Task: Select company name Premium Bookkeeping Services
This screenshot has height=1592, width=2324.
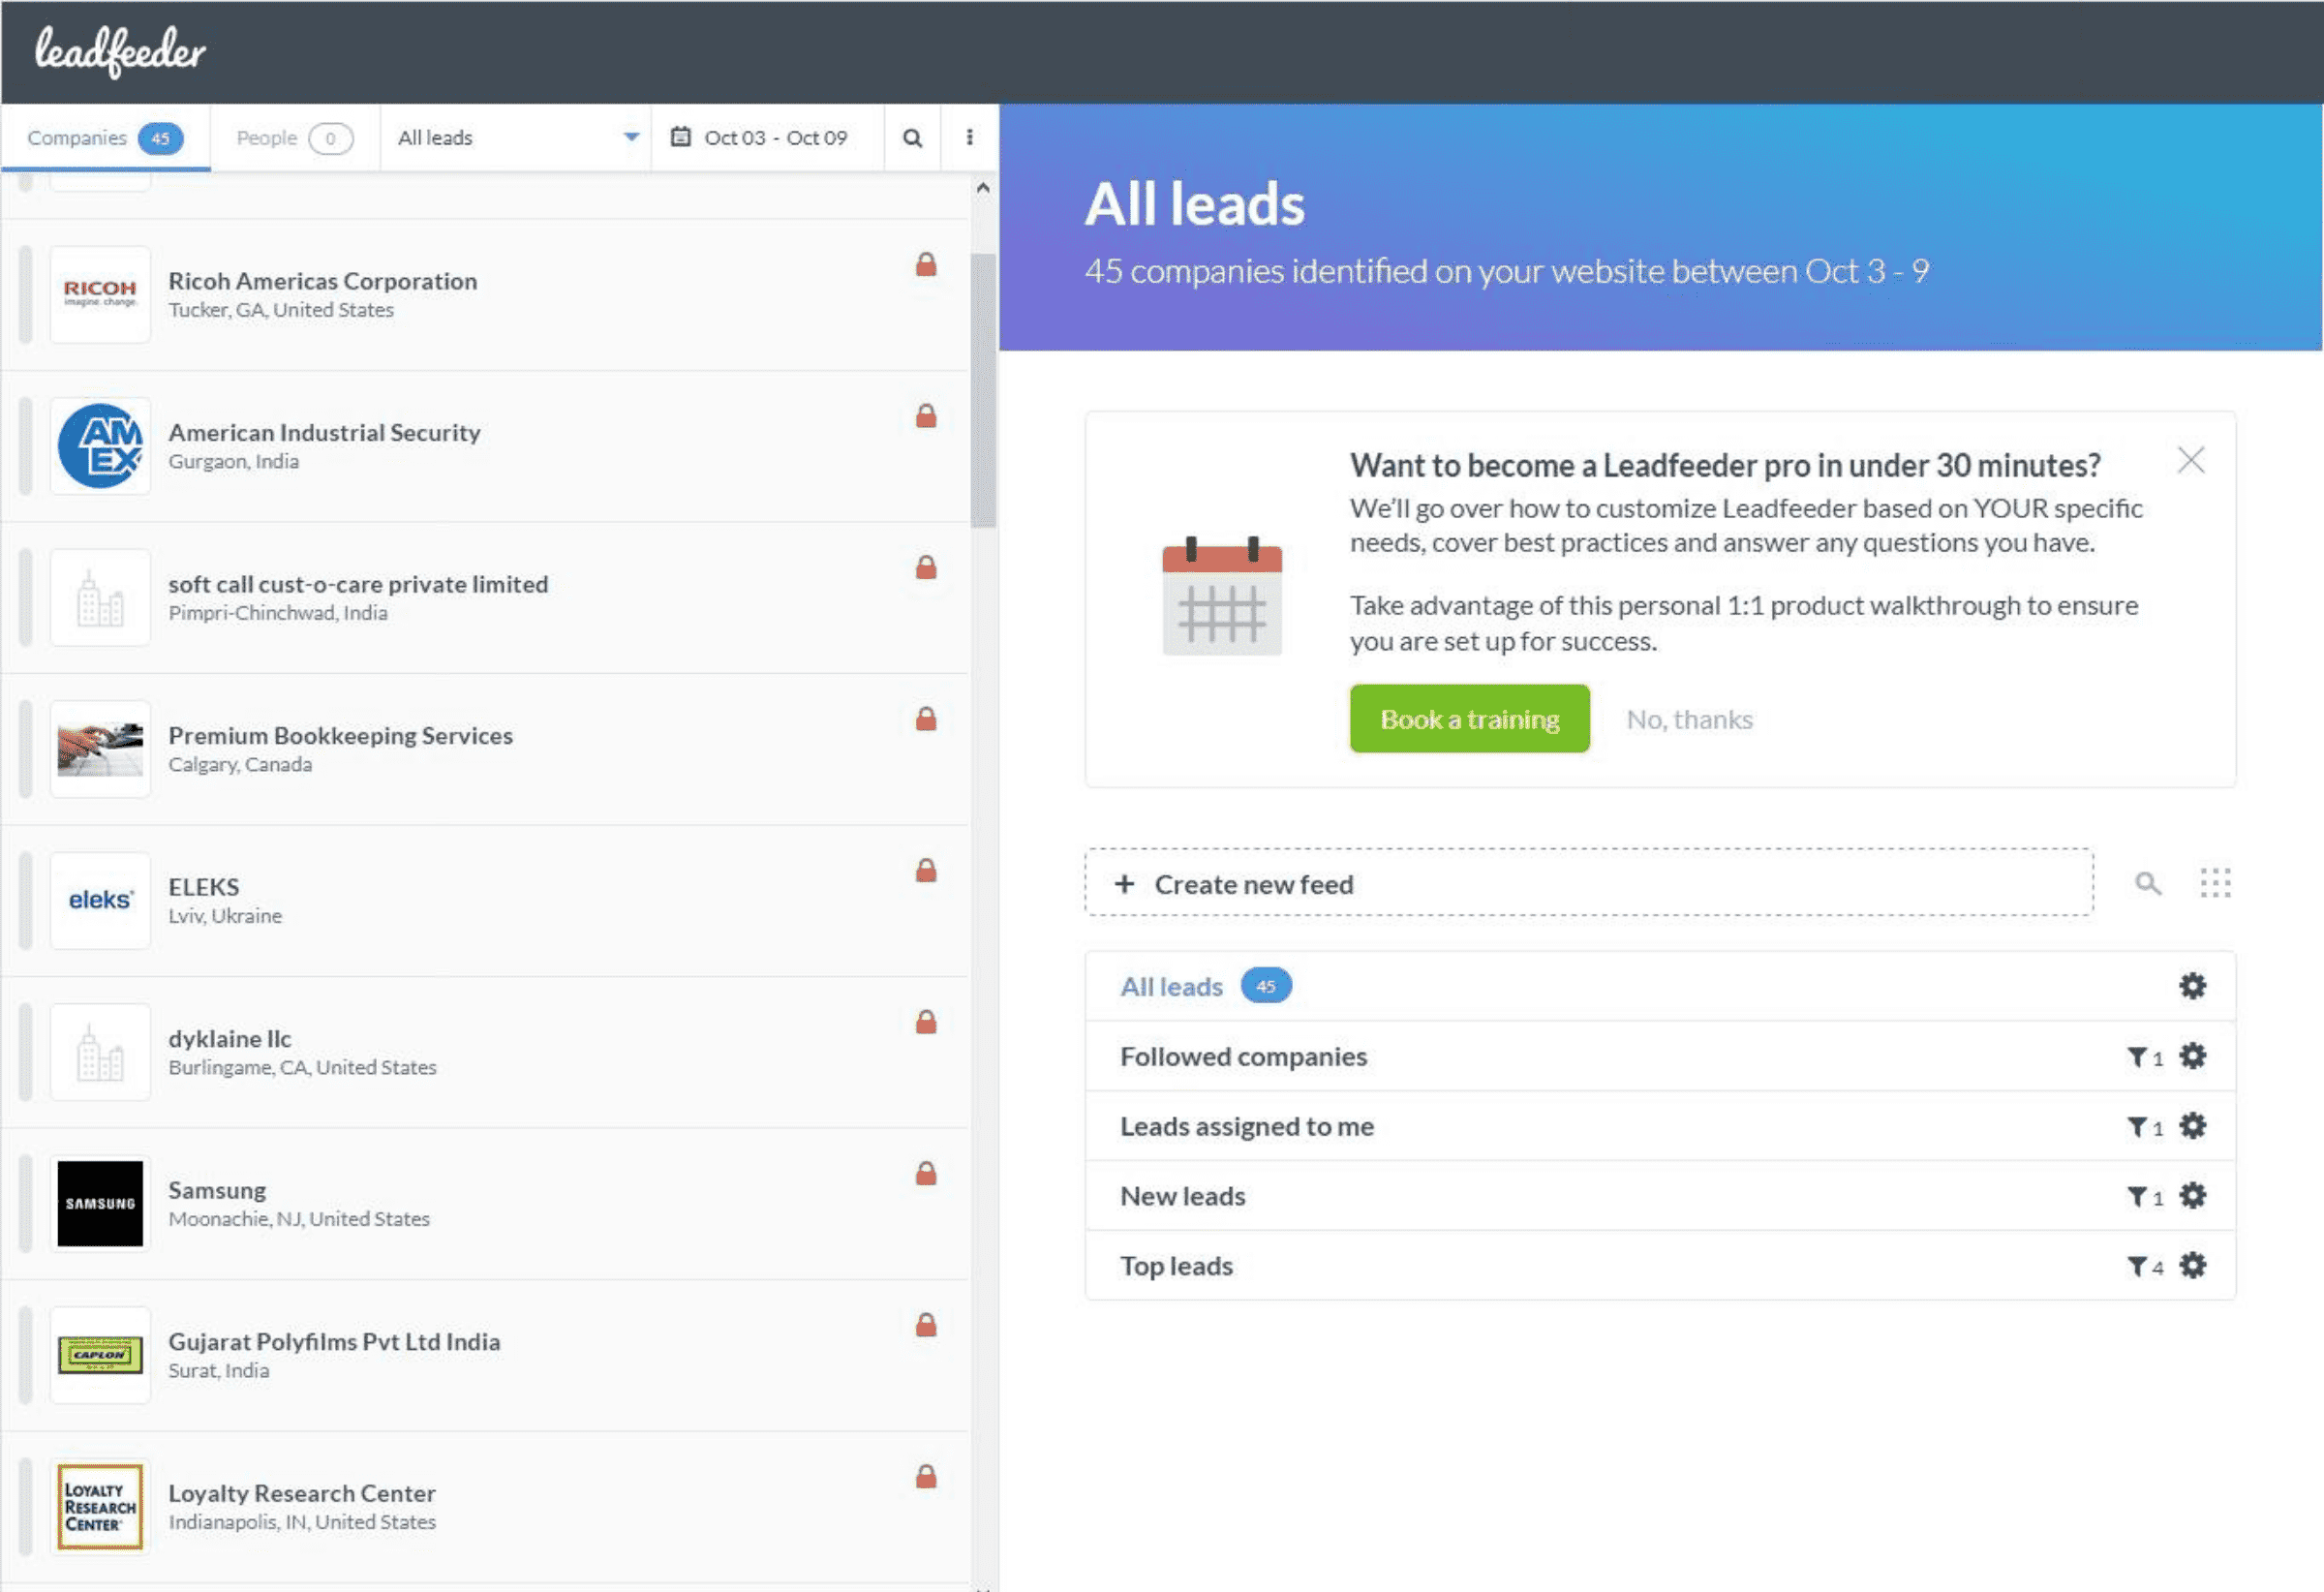Action: tap(340, 735)
